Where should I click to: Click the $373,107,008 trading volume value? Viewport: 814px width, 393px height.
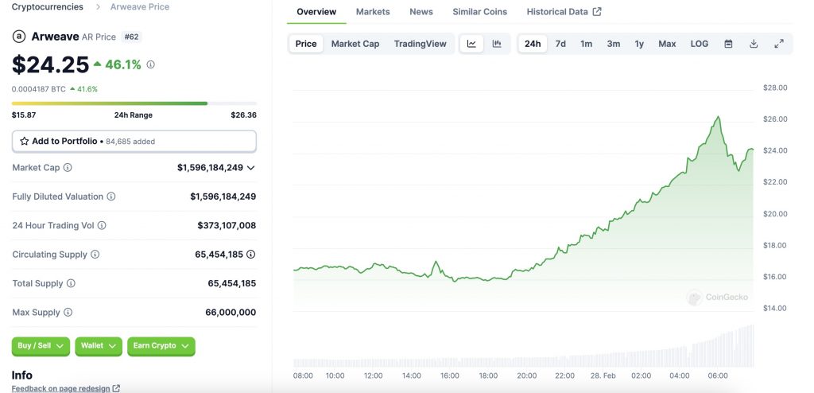click(227, 226)
